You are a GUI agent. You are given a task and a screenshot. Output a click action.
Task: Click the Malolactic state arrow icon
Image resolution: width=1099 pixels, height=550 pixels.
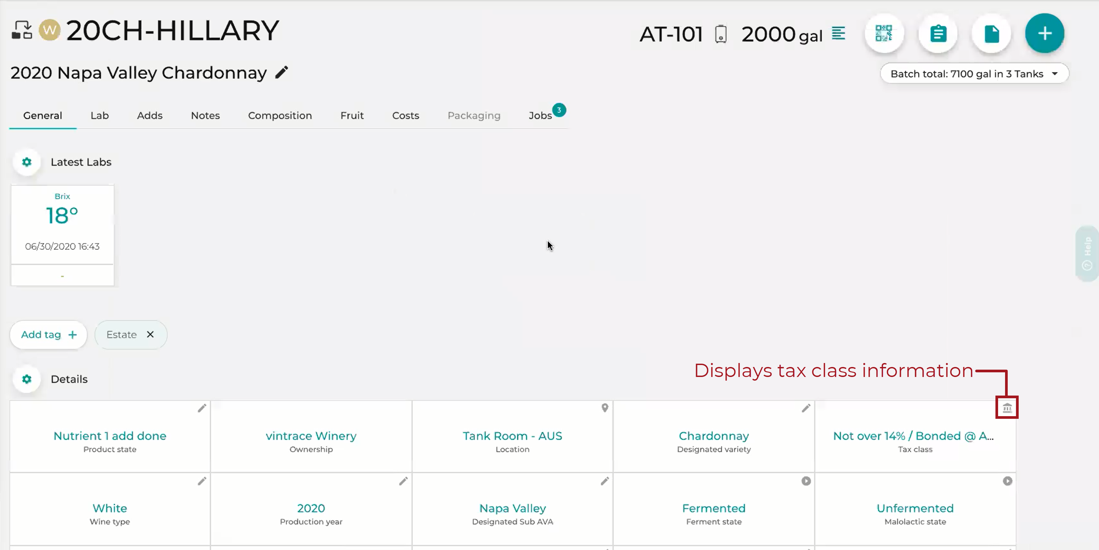click(x=1007, y=481)
